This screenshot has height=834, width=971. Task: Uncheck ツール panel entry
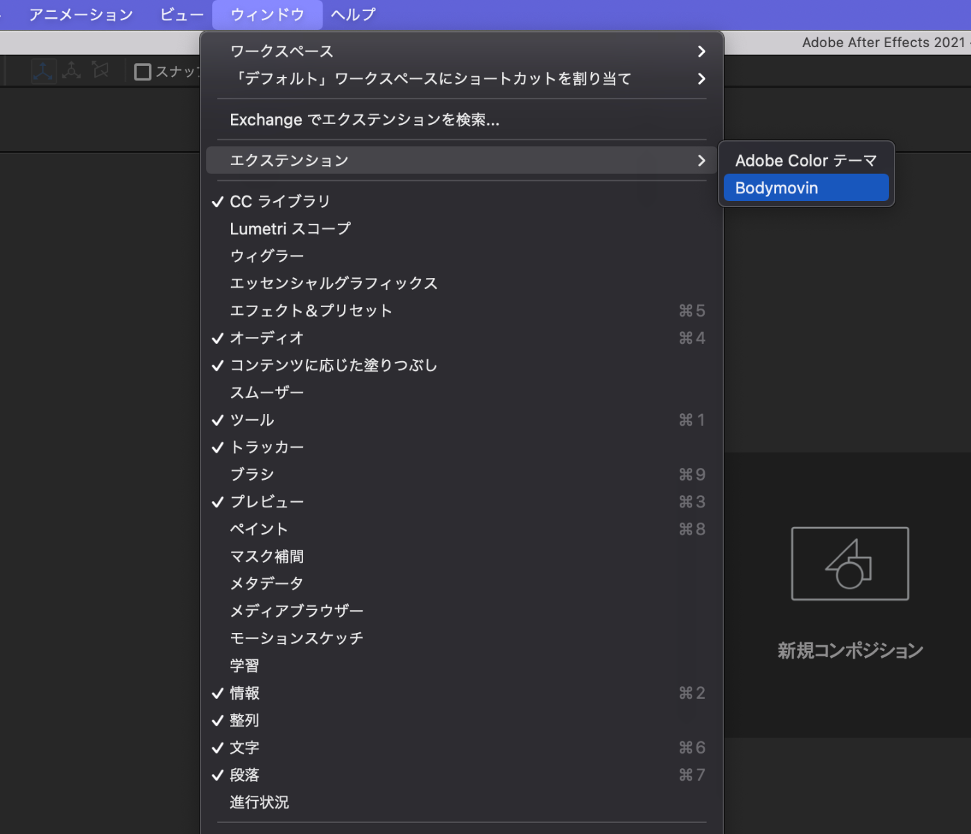pos(462,420)
